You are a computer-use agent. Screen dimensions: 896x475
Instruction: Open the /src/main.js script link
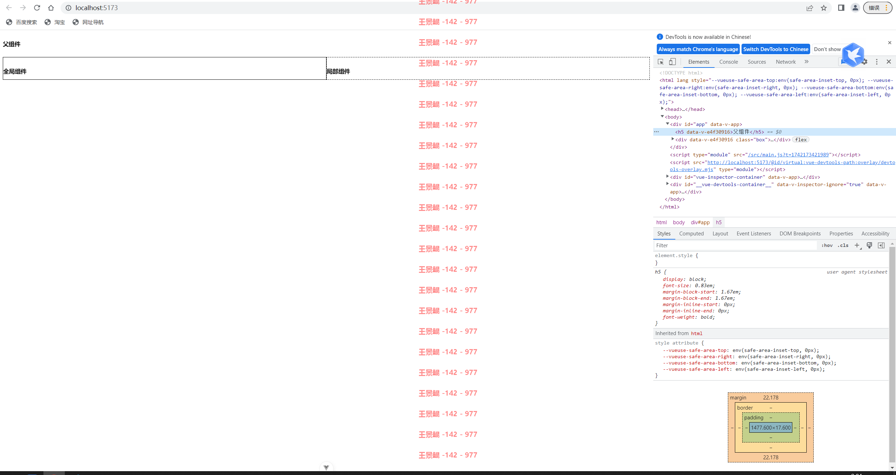point(788,155)
